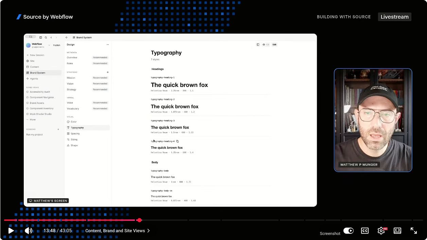Image resolution: width=427 pixels, height=240 pixels.
Task: Toggle the sidebar panel icon in top bar
Action: pyautogui.click(x=41, y=38)
